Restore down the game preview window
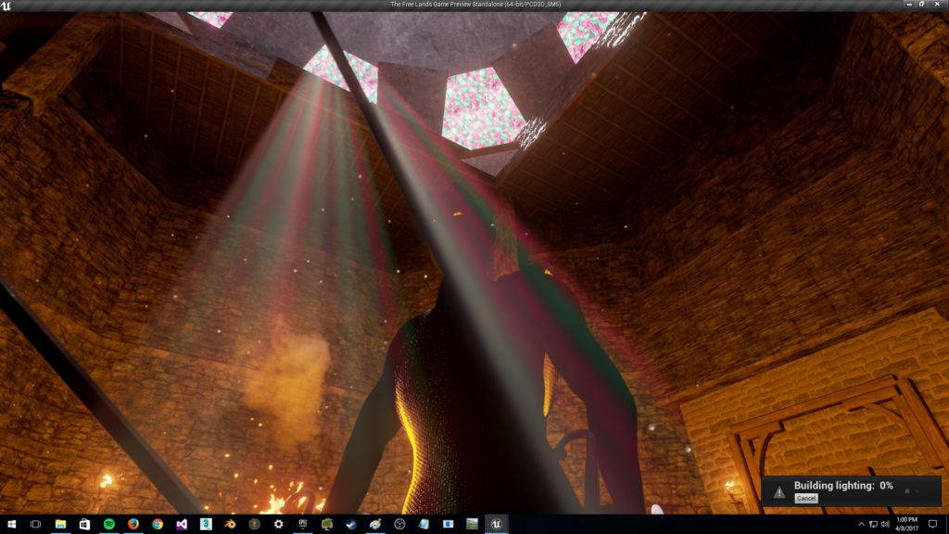The image size is (949, 534). click(x=922, y=5)
